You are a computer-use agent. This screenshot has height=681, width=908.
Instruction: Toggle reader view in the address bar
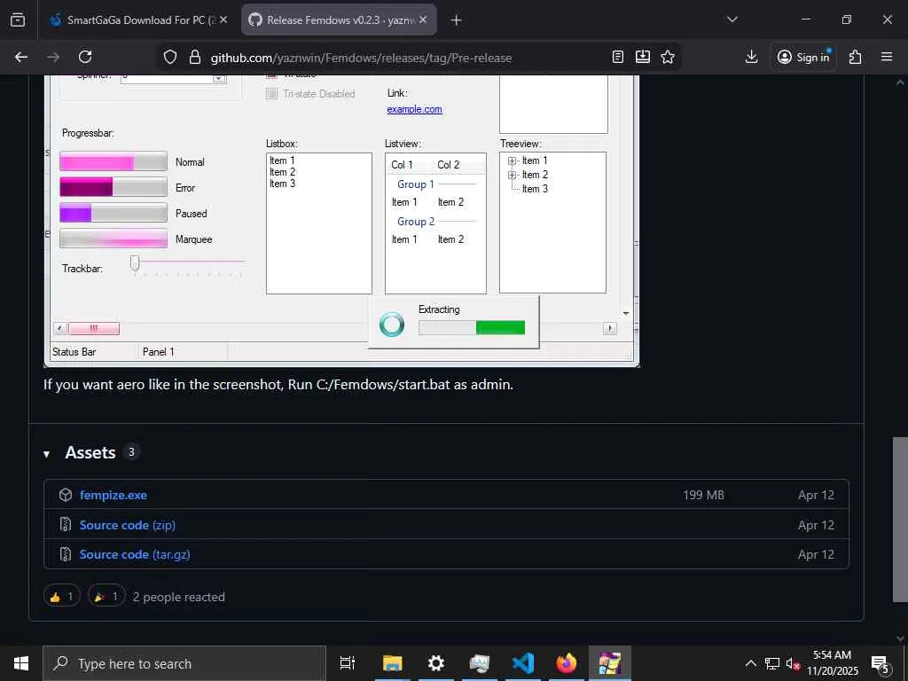click(618, 57)
